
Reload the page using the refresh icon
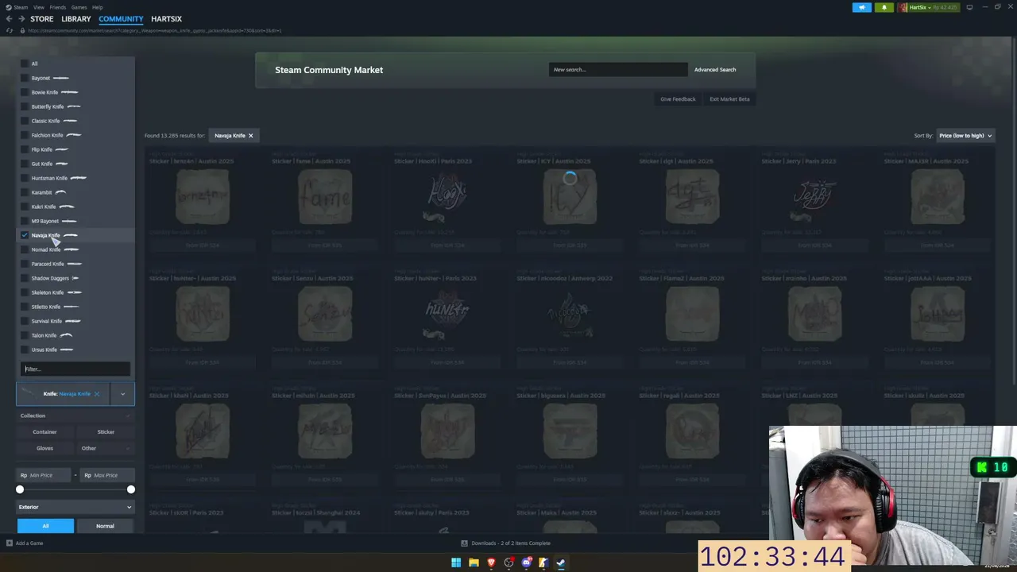click(x=10, y=30)
